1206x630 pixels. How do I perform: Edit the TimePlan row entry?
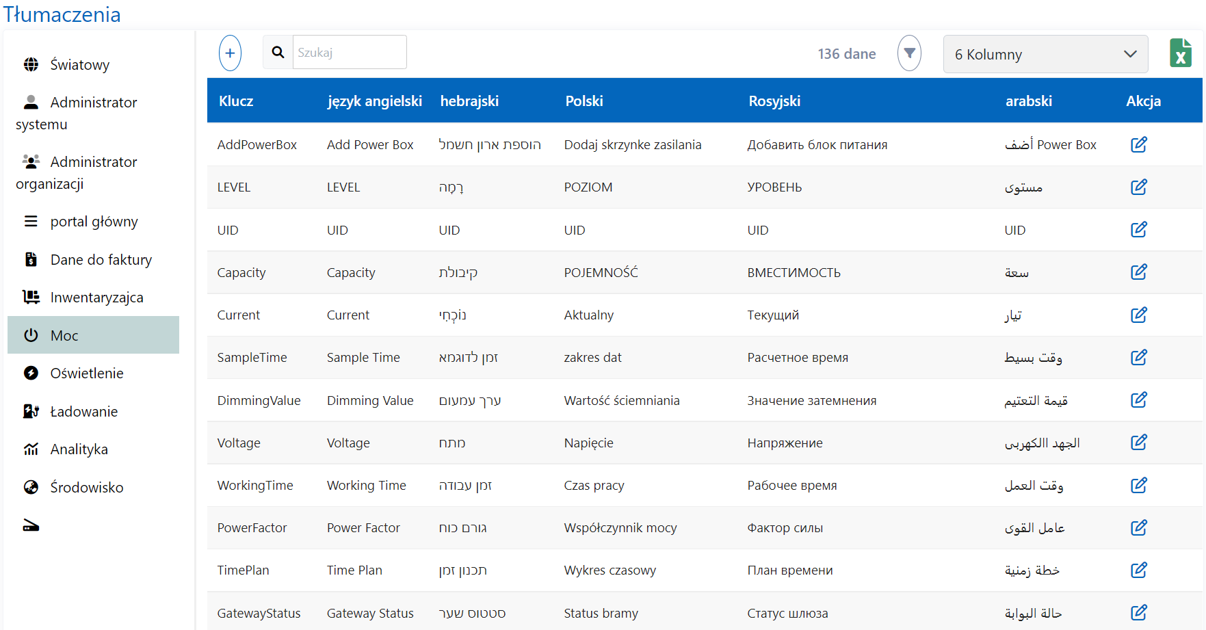click(x=1138, y=570)
